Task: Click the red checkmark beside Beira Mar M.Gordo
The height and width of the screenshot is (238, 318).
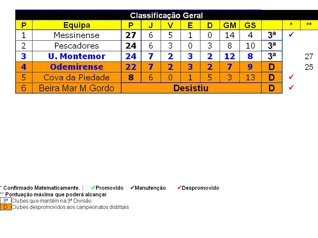Action: pos(291,87)
